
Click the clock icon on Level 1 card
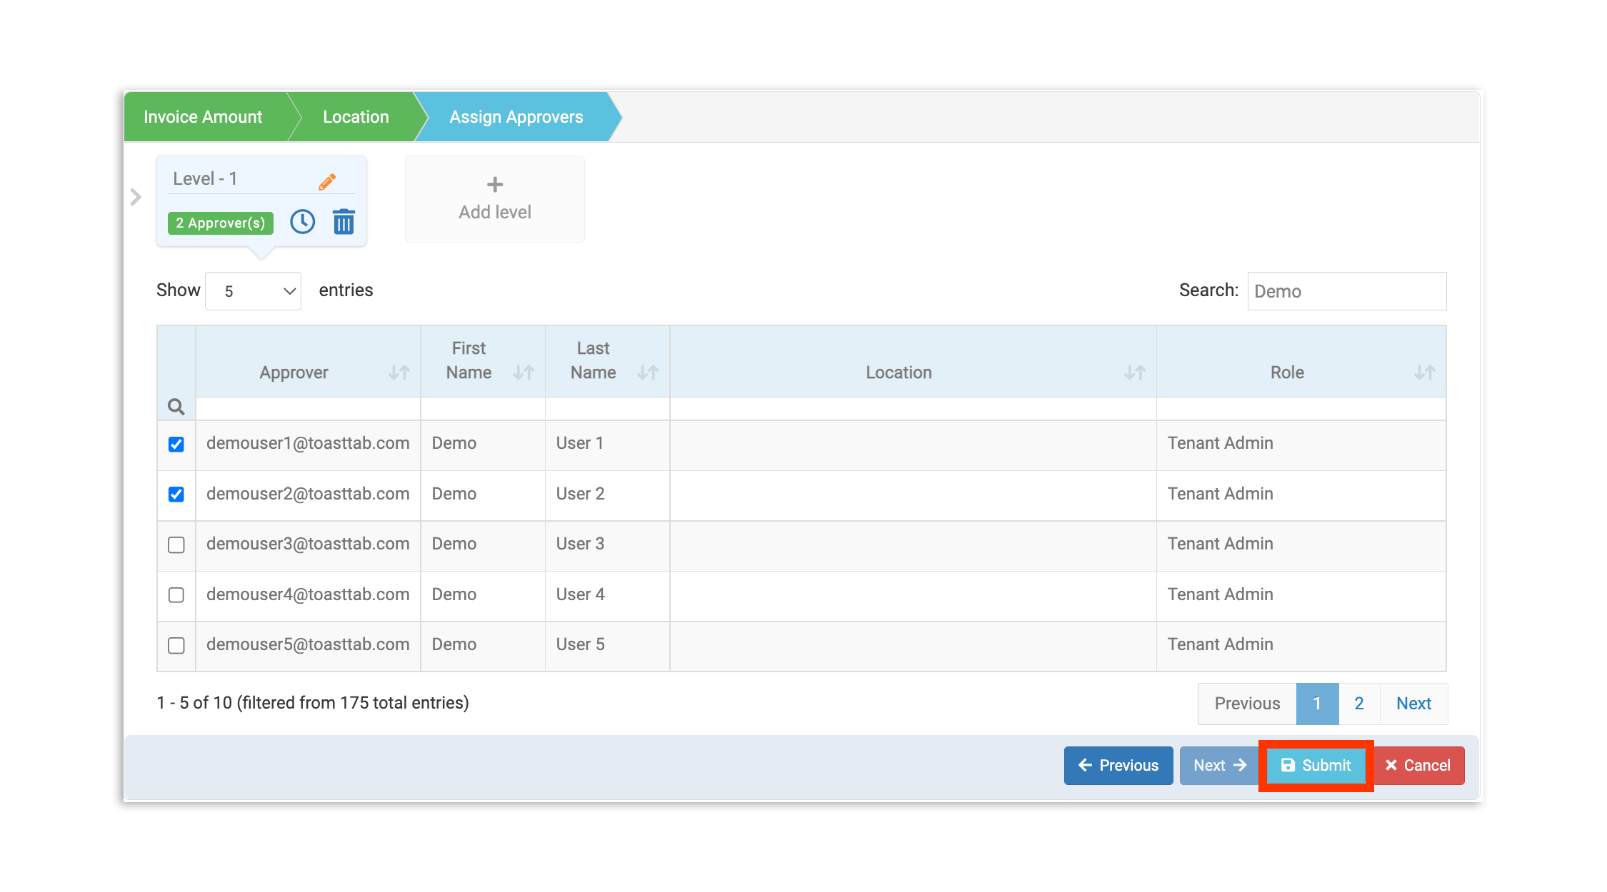tap(302, 222)
